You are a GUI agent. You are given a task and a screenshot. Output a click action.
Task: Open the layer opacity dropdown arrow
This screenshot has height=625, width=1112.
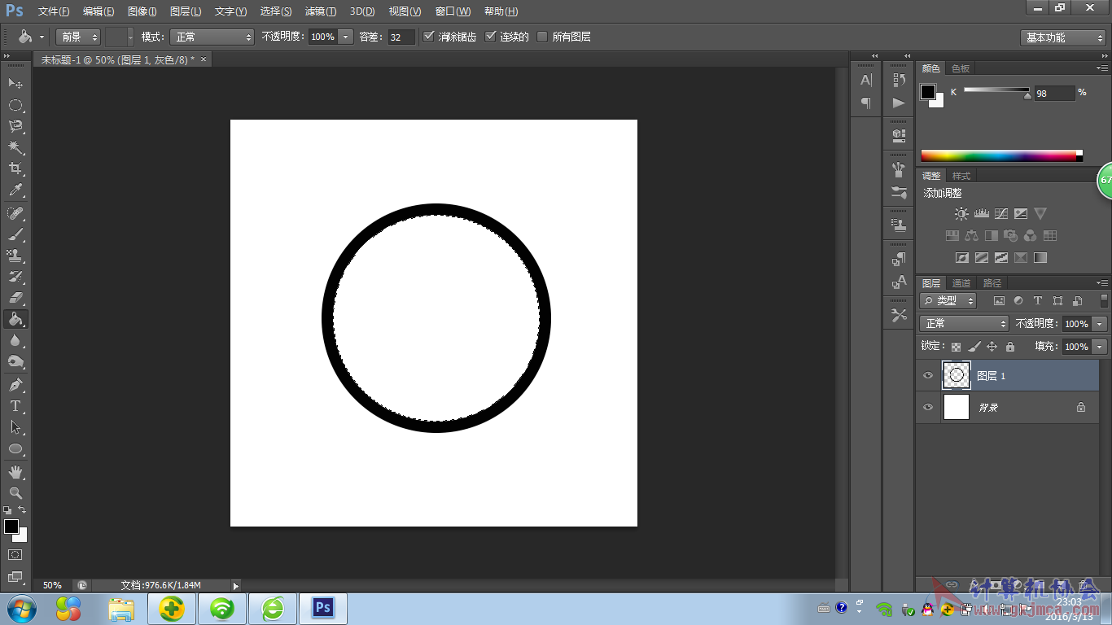tap(1100, 324)
